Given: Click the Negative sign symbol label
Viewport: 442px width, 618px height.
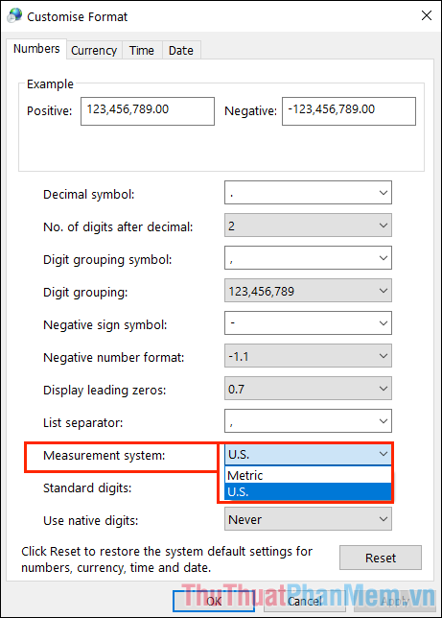Looking at the screenshot, I should click(x=105, y=325).
